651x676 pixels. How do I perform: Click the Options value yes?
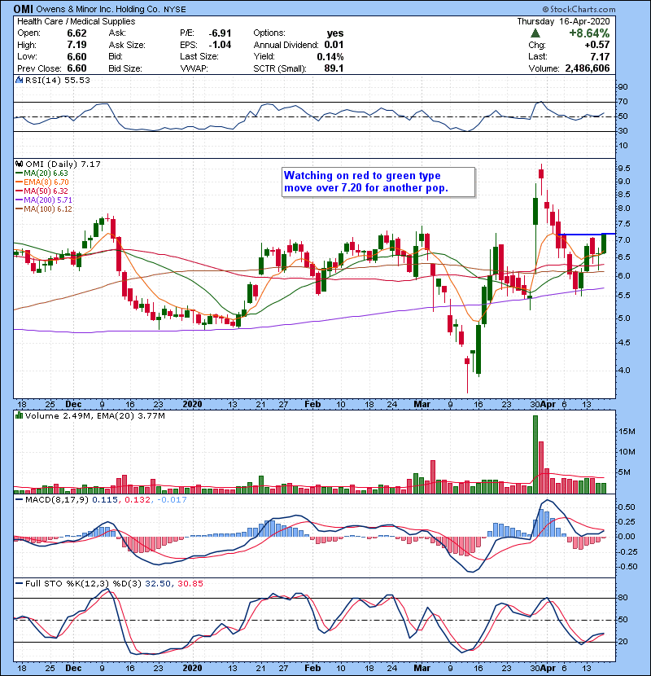335,33
